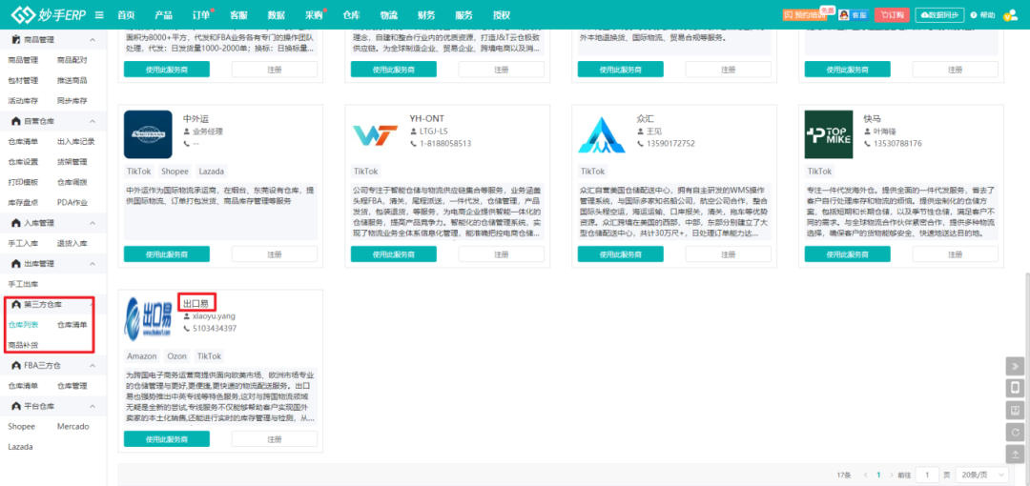Open the 财务 top menu
1030x486 pixels.
coord(426,15)
